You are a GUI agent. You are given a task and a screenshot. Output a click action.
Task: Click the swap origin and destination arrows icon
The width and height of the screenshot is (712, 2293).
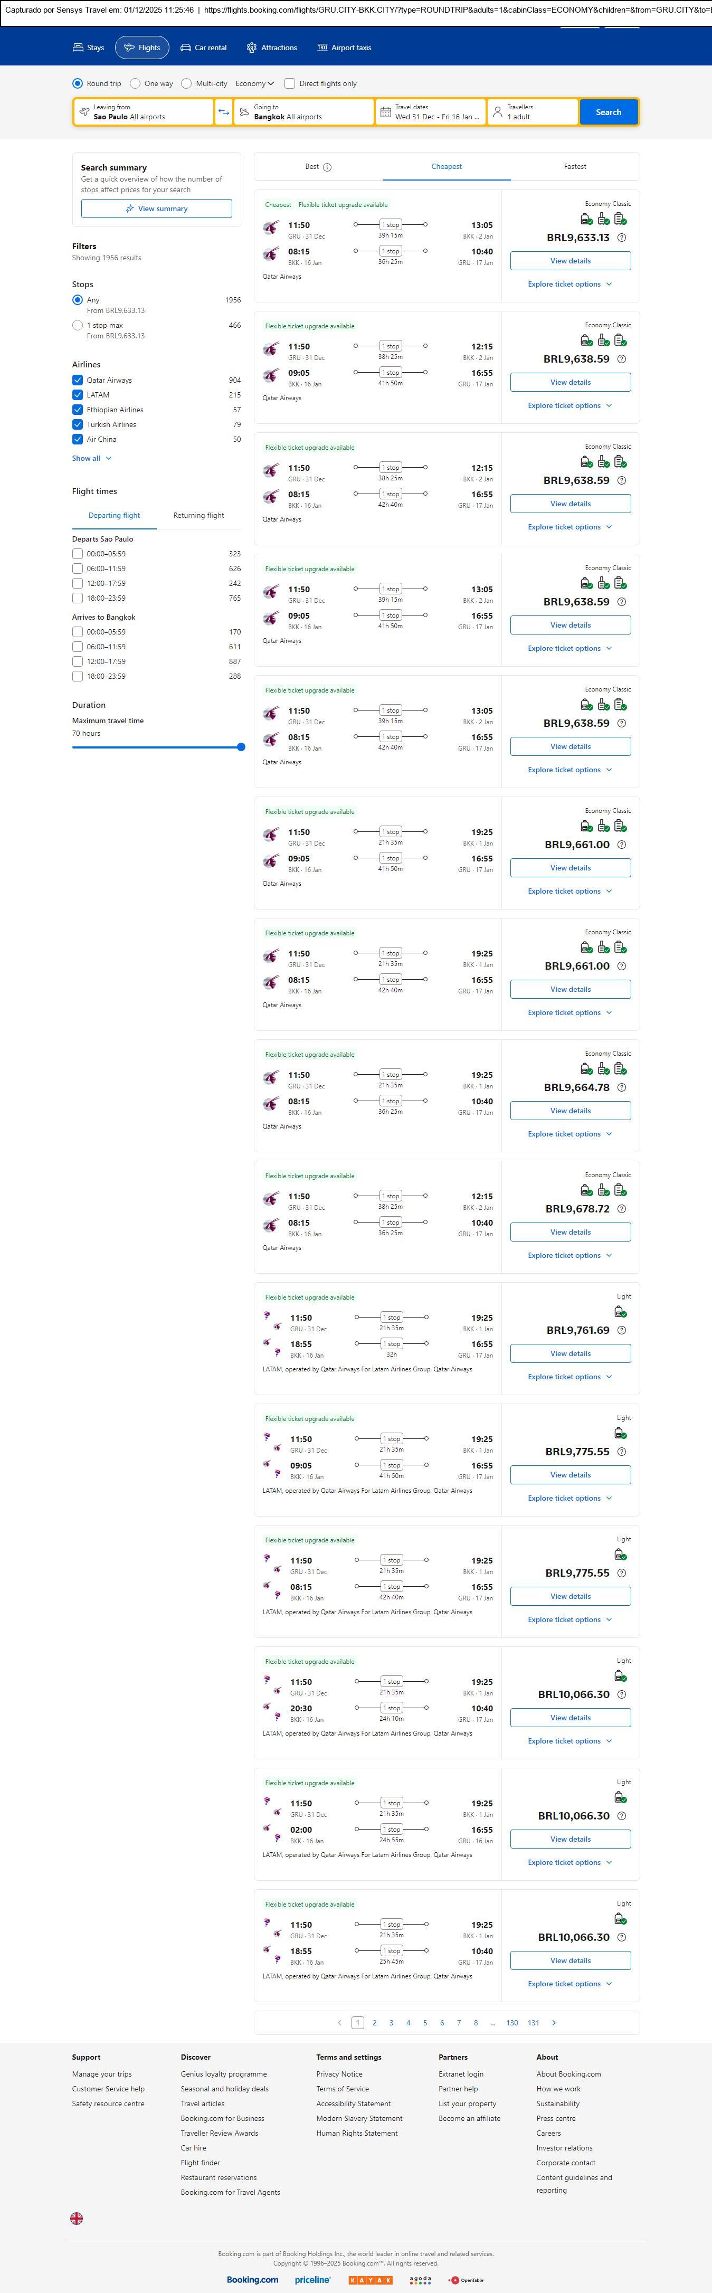pyautogui.click(x=223, y=112)
